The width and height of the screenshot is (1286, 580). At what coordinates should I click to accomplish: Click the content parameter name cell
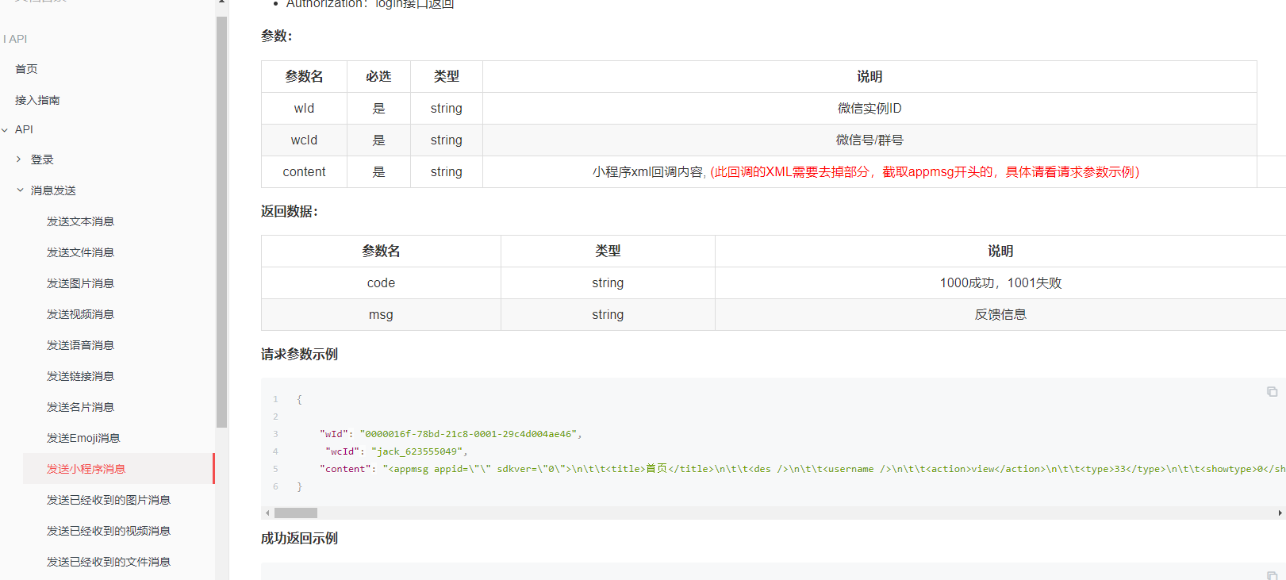pyautogui.click(x=304, y=172)
